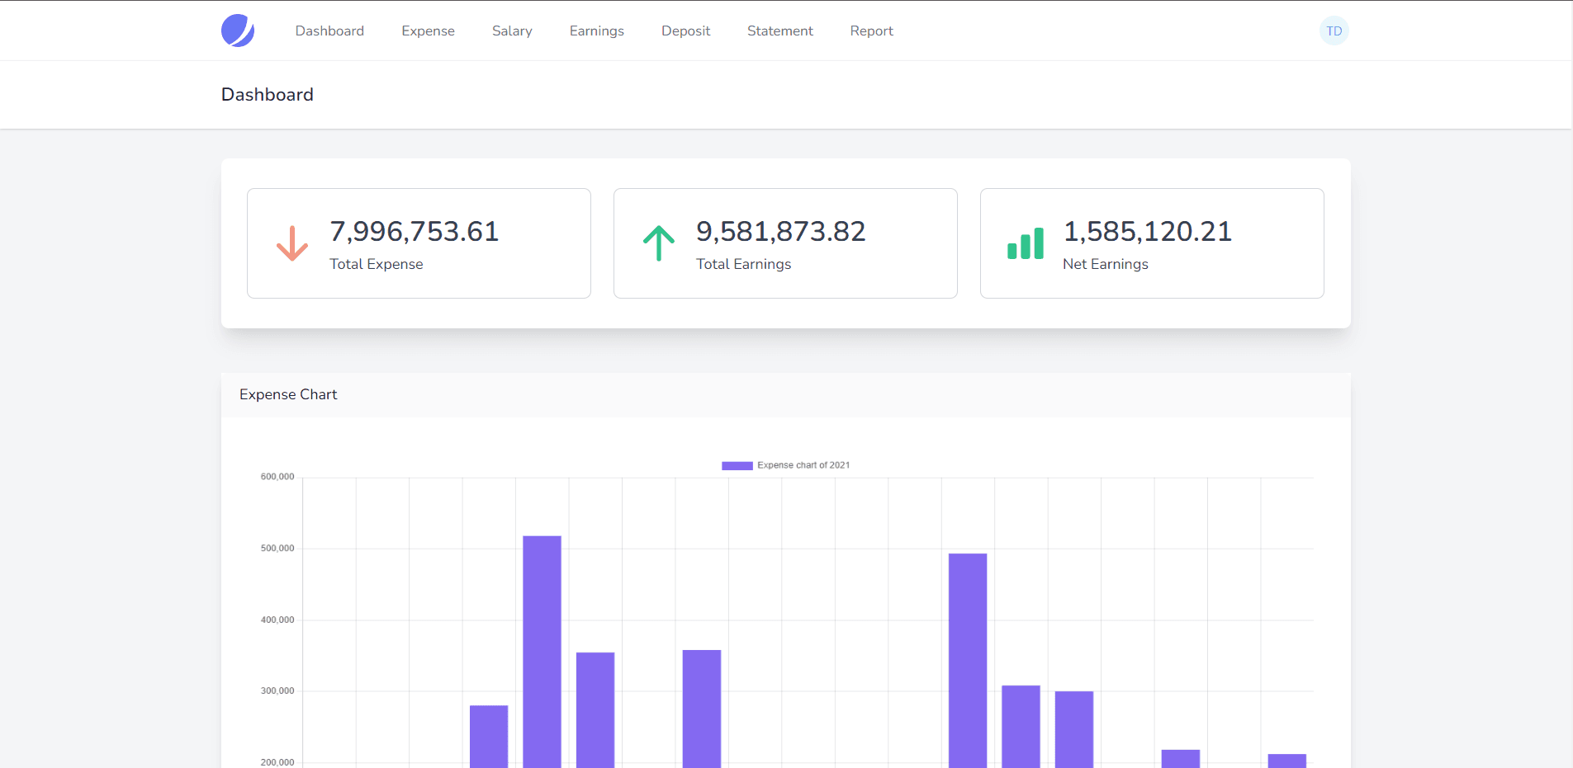Open the Statement page
The height and width of the screenshot is (768, 1573).
click(x=779, y=31)
